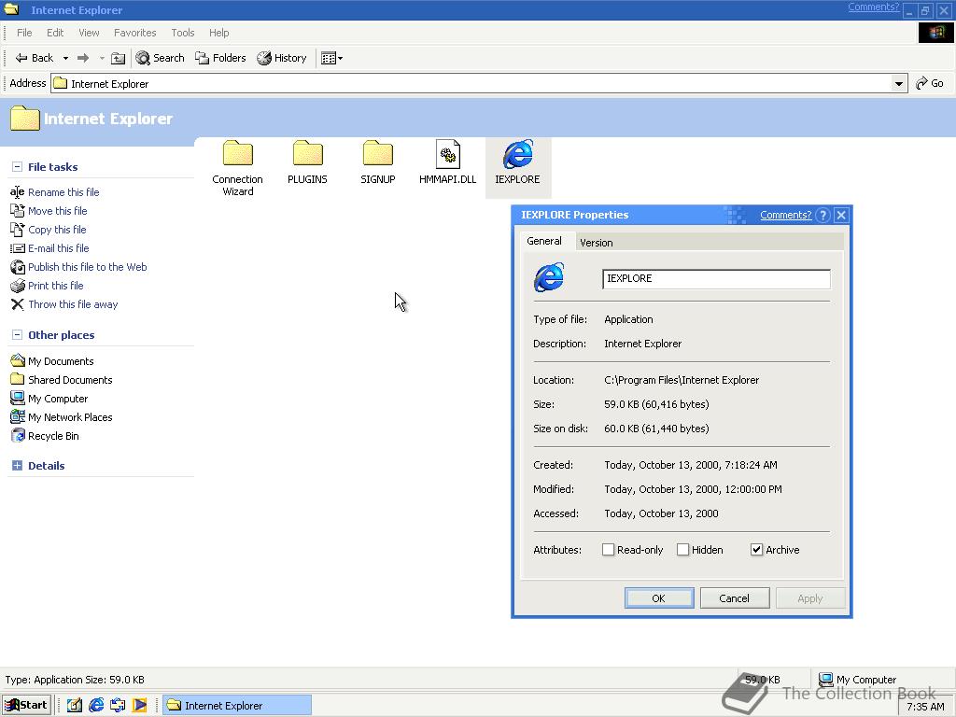956x717 pixels.
Task: Switch to the Version tab
Action: click(597, 243)
